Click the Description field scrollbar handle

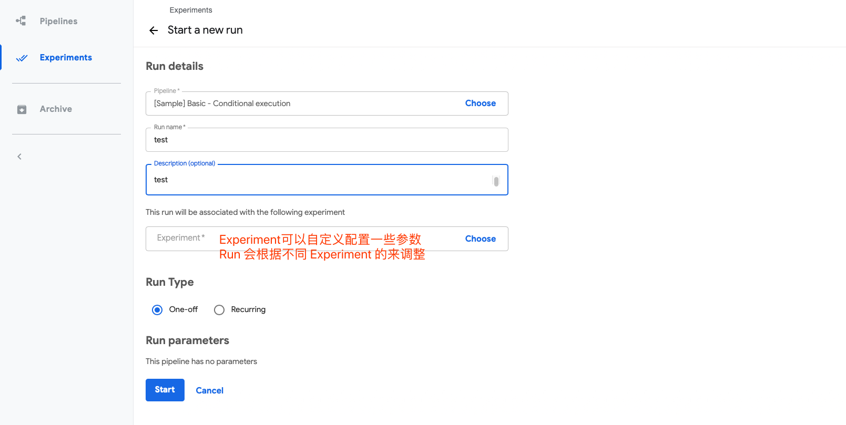tap(496, 181)
